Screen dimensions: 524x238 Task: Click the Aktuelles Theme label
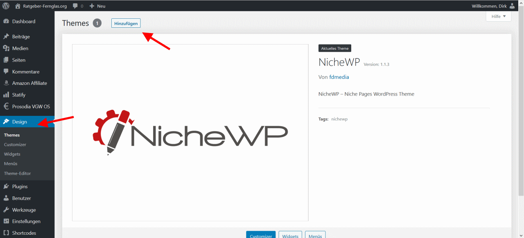point(335,48)
